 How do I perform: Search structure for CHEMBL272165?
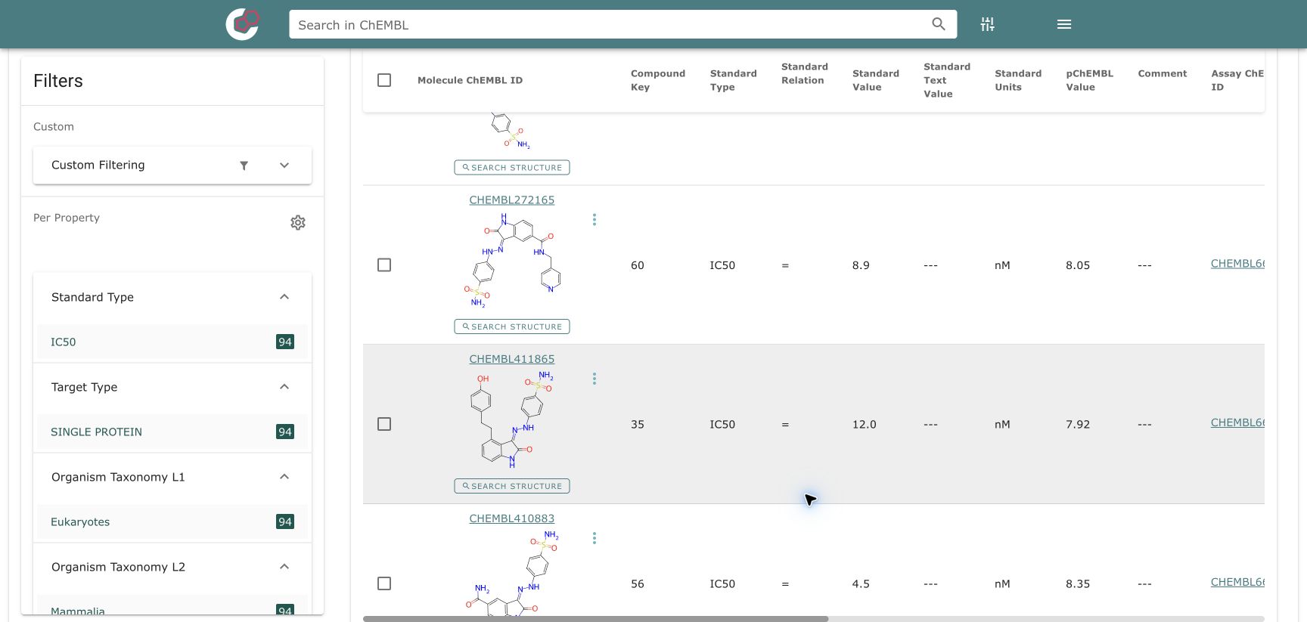[512, 326]
